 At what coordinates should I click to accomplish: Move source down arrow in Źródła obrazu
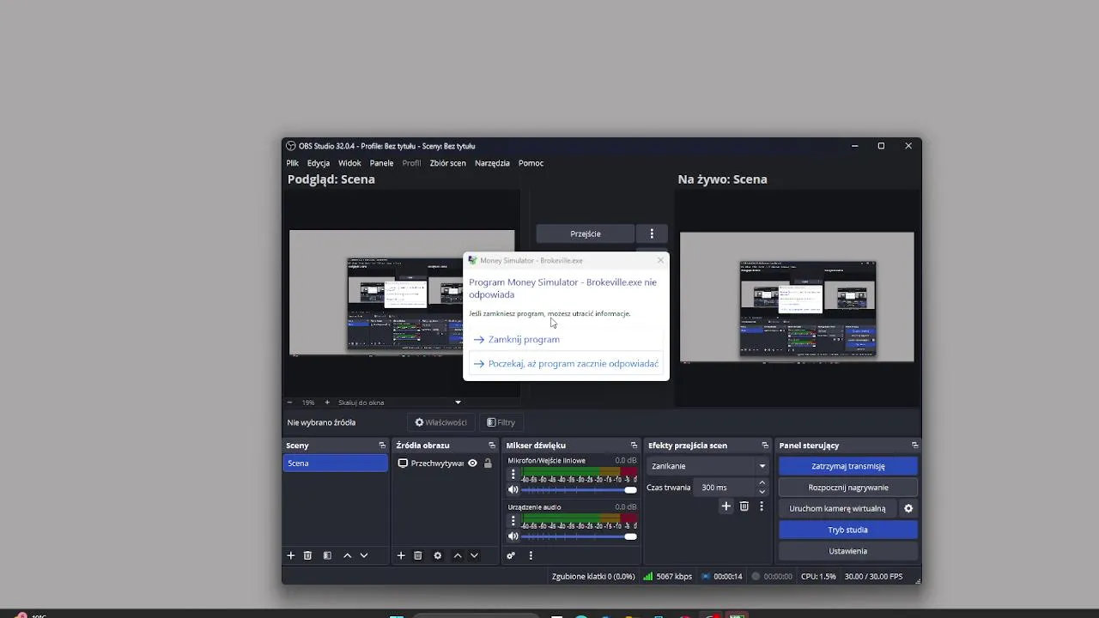[x=474, y=555]
